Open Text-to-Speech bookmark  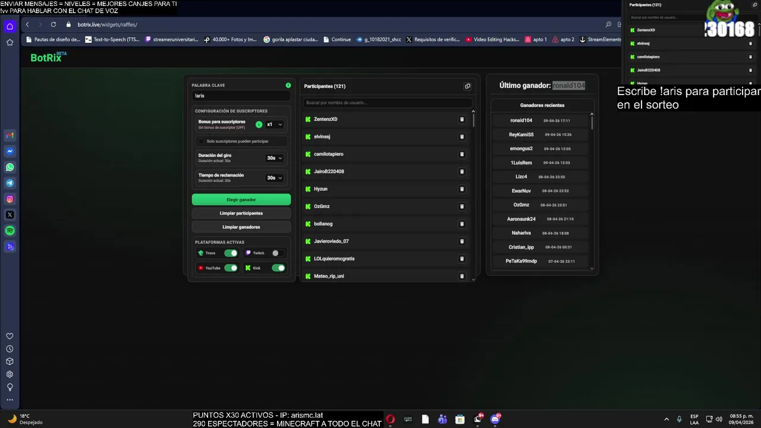coord(112,40)
